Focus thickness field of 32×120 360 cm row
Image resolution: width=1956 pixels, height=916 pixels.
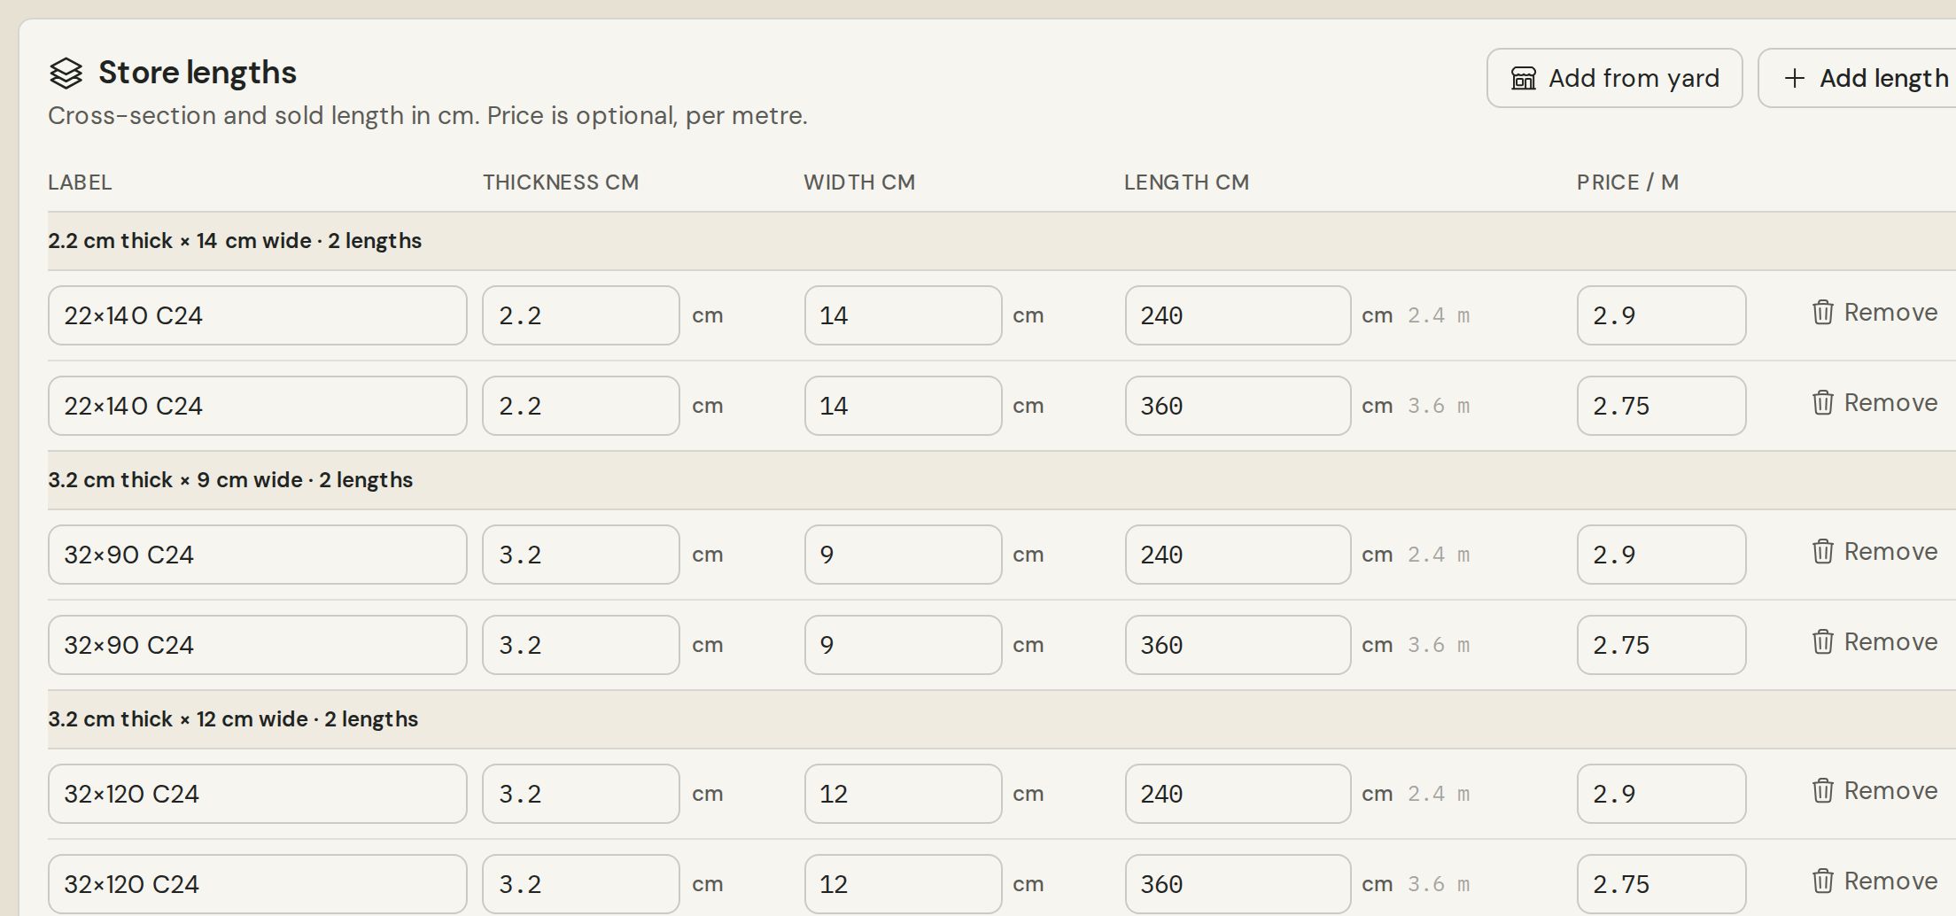580,884
